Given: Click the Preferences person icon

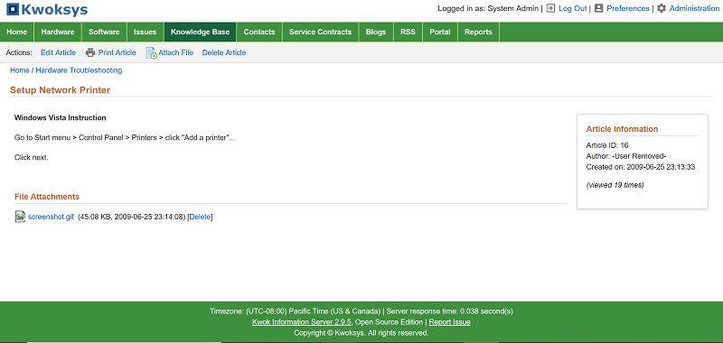Looking at the screenshot, I should click(598, 8).
